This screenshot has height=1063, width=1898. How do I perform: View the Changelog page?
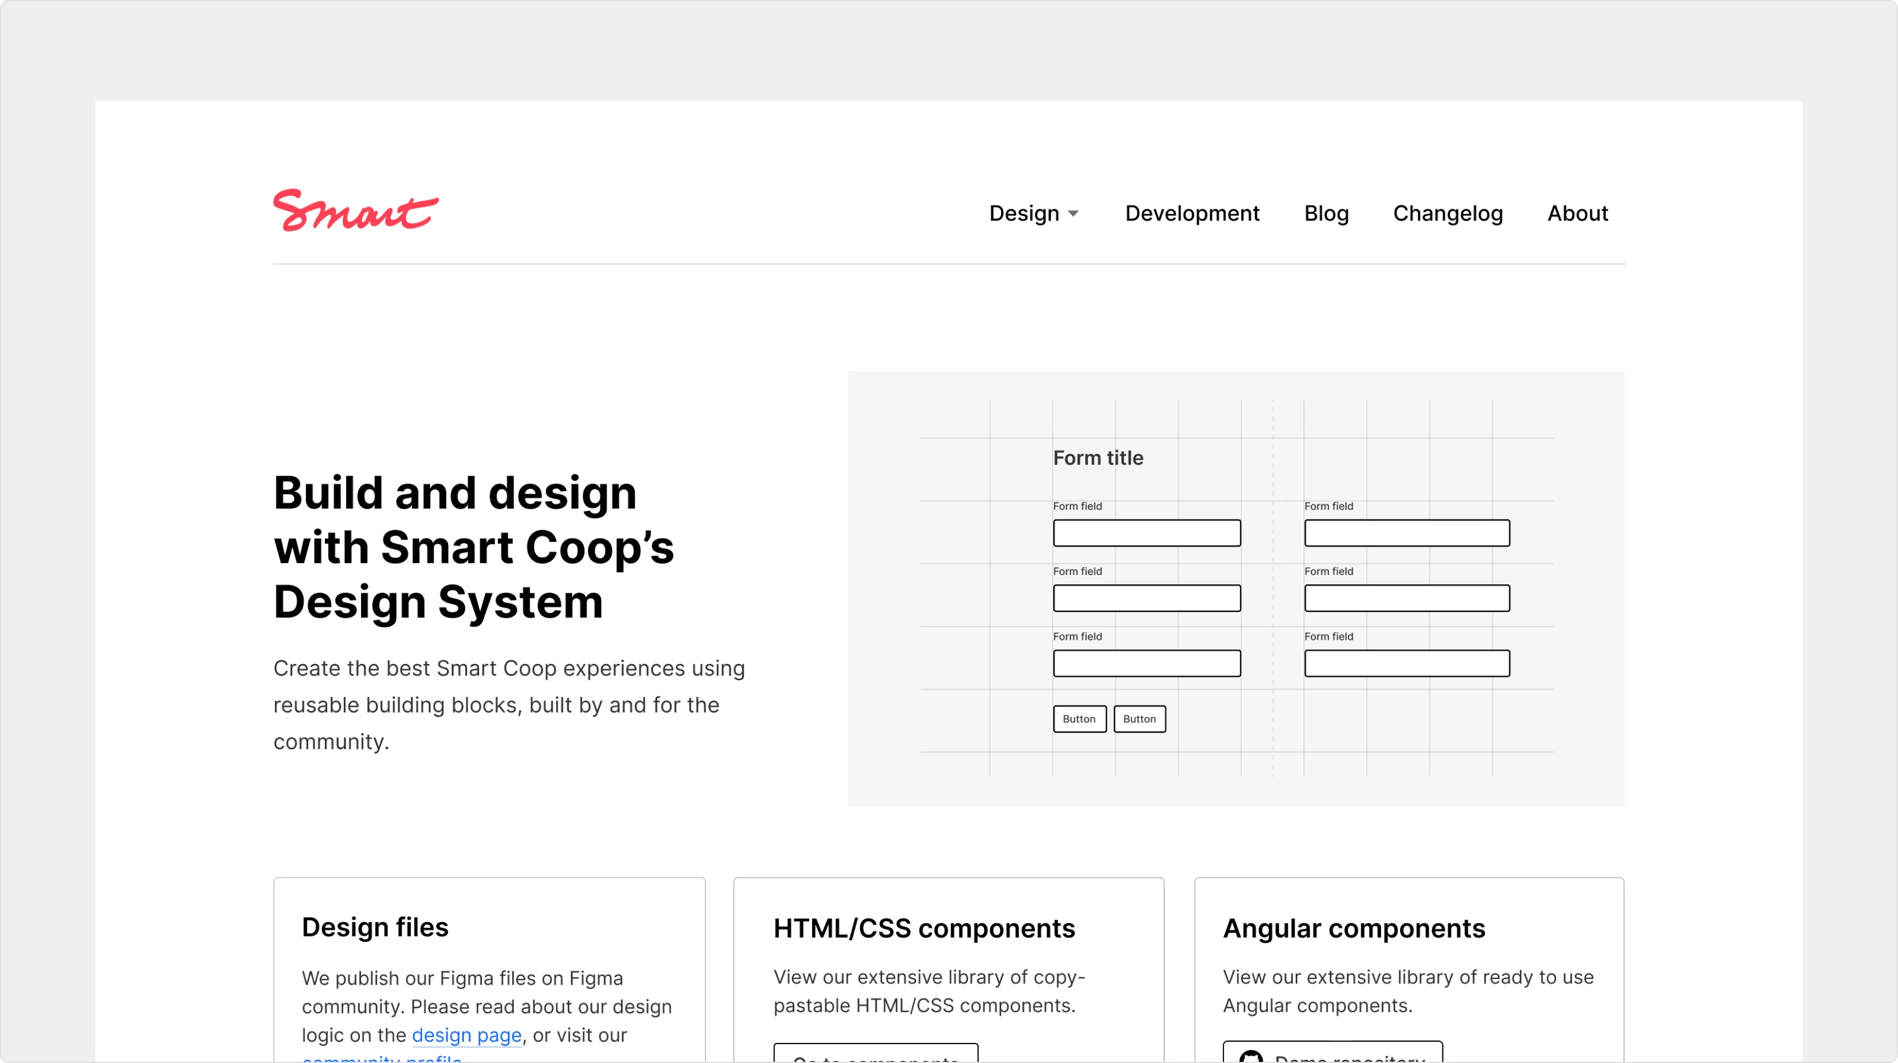tap(1448, 214)
